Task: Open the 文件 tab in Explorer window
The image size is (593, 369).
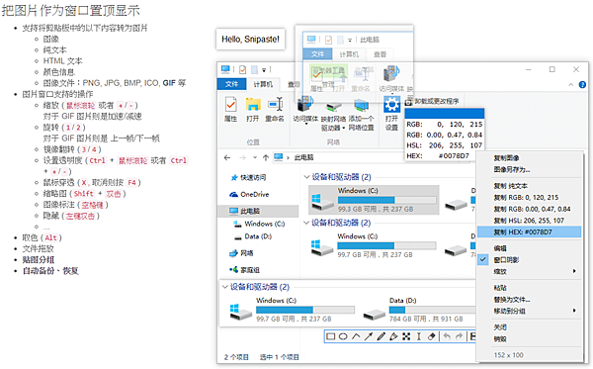Action: (x=231, y=84)
